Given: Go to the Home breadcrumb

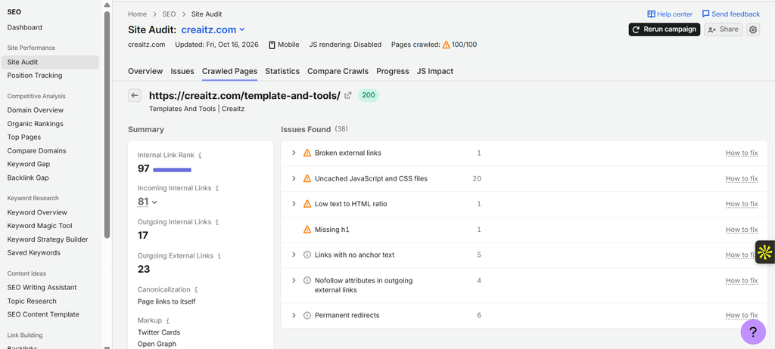Looking at the screenshot, I should tap(138, 14).
